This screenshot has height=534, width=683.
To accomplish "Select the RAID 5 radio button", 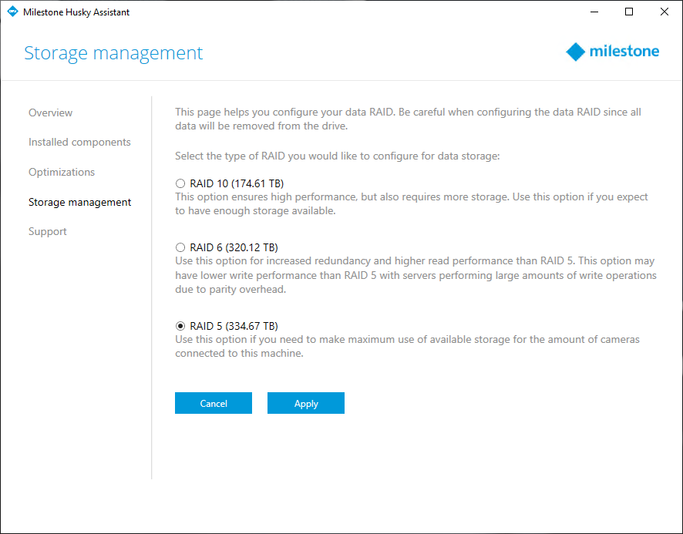I will (x=180, y=326).
